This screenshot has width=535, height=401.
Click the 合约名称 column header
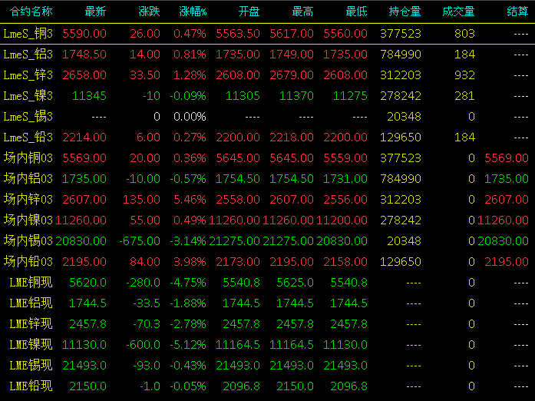click(x=31, y=12)
